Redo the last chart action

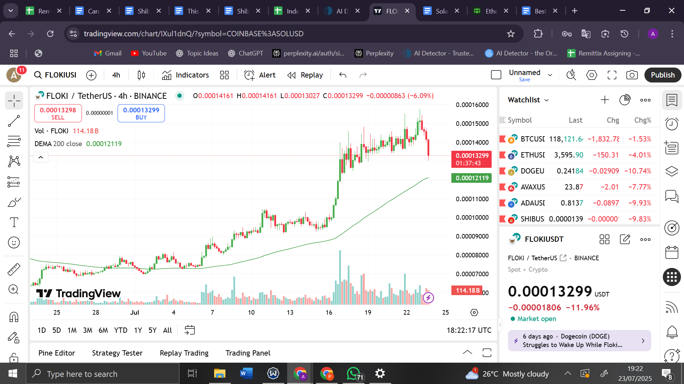click(x=363, y=75)
